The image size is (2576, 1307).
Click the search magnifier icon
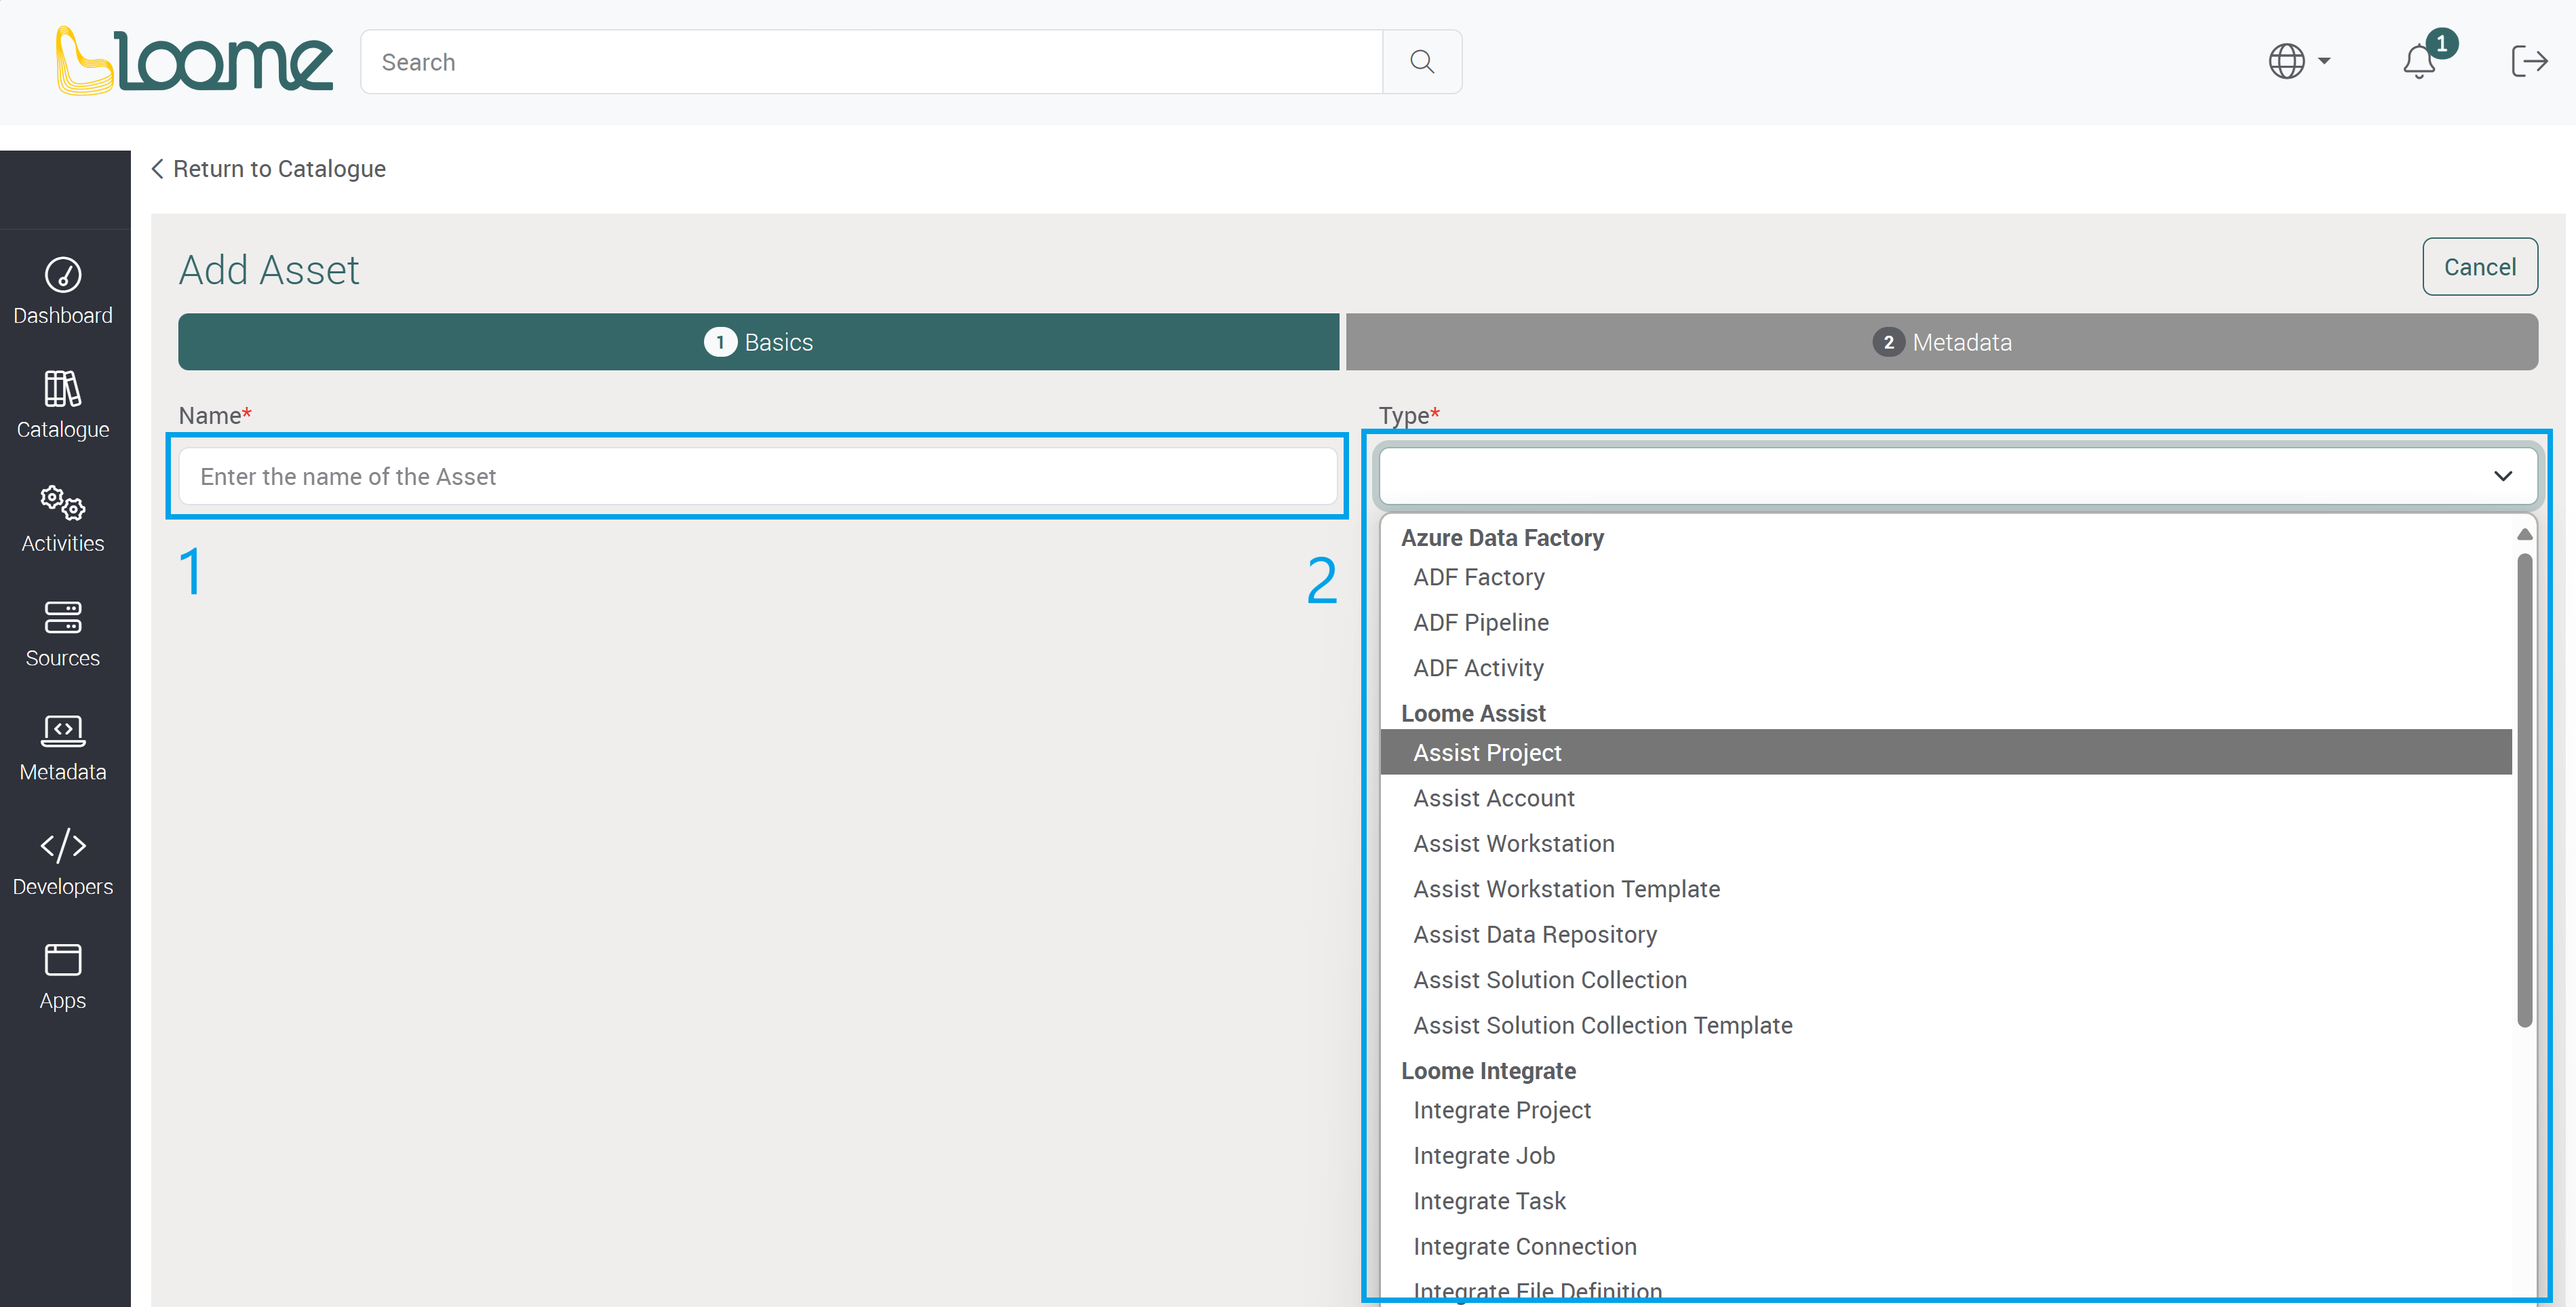(x=1422, y=62)
